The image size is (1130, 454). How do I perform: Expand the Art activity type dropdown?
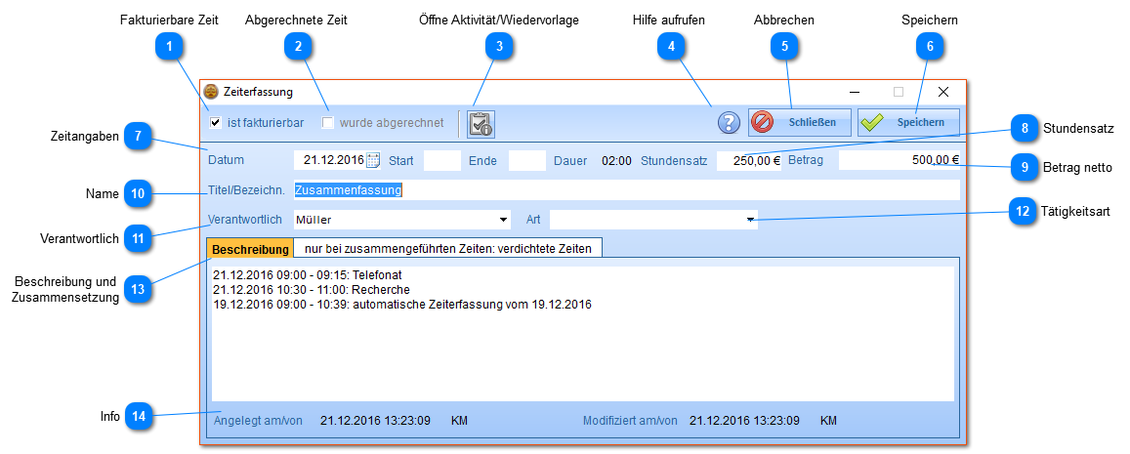coord(751,219)
